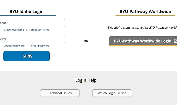This screenshot has width=177, height=105.
Task: Click gold underline below BYU-Pathway Worldwide
Action: pyautogui.click(x=145, y=15)
